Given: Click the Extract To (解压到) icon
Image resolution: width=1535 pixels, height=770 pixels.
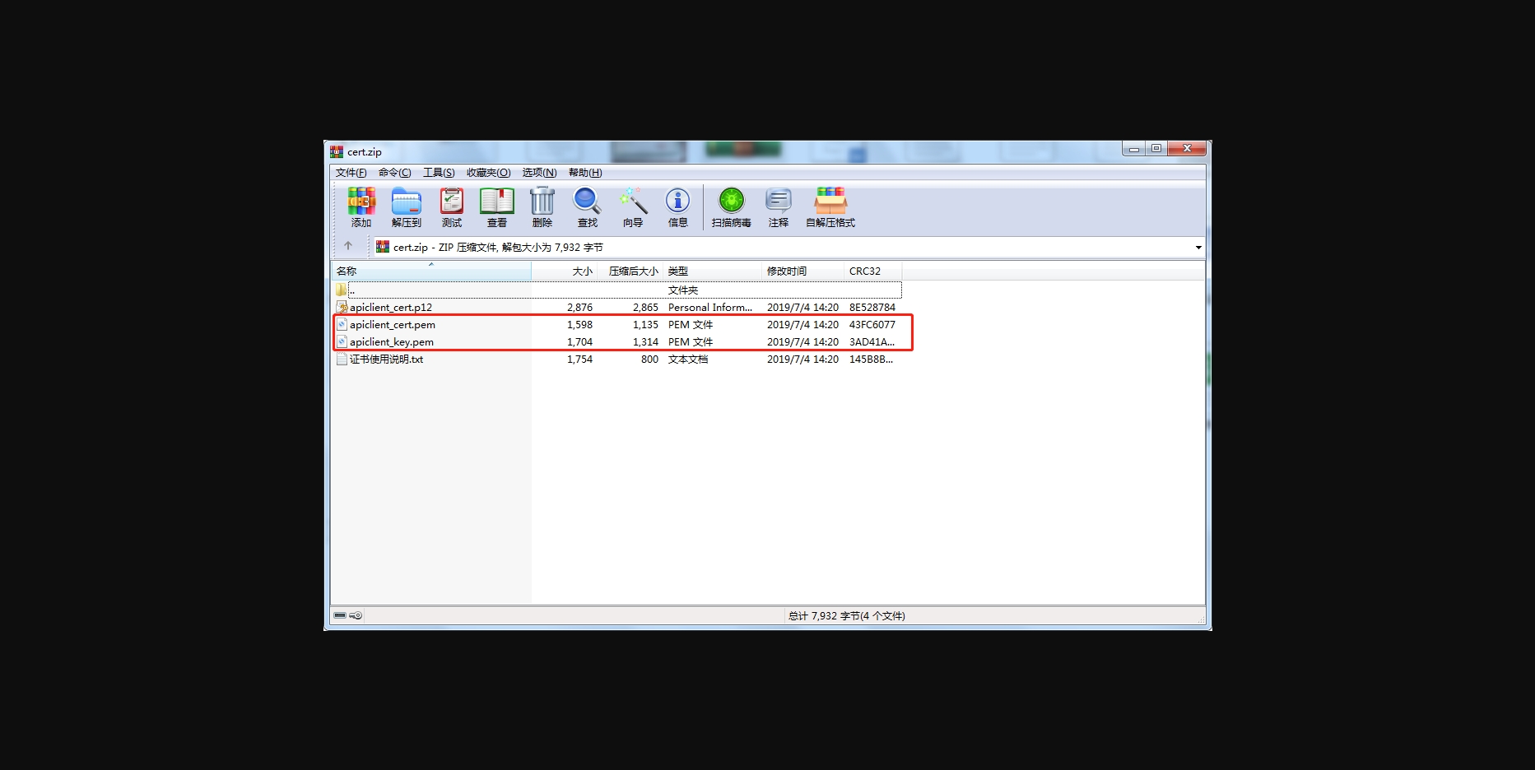Looking at the screenshot, I should pyautogui.click(x=406, y=206).
